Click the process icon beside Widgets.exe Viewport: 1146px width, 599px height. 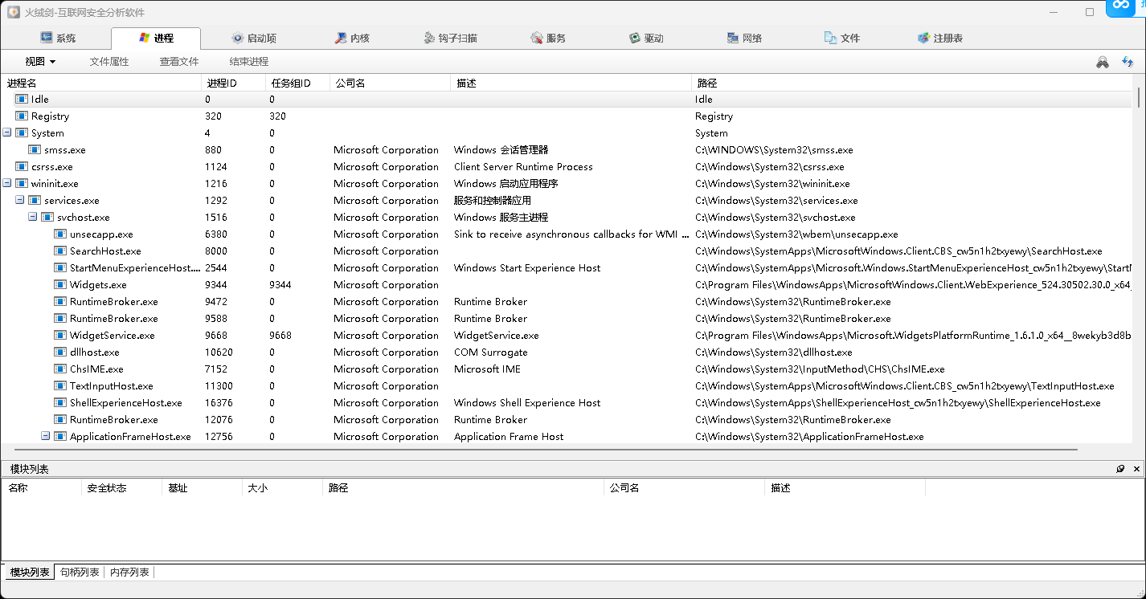pos(59,285)
